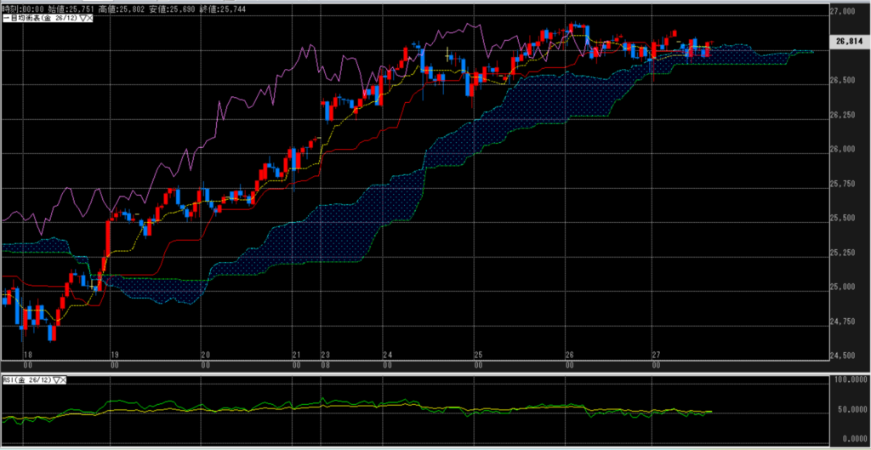Click the 26,000 price axis label
This screenshot has width=871, height=450.
pyautogui.click(x=845, y=149)
